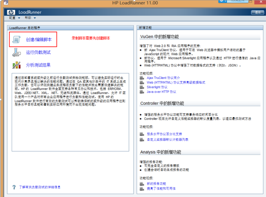Click video icon beside 新的报告功能
The height and width of the screenshot is (197, 266).
(x=142, y=184)
